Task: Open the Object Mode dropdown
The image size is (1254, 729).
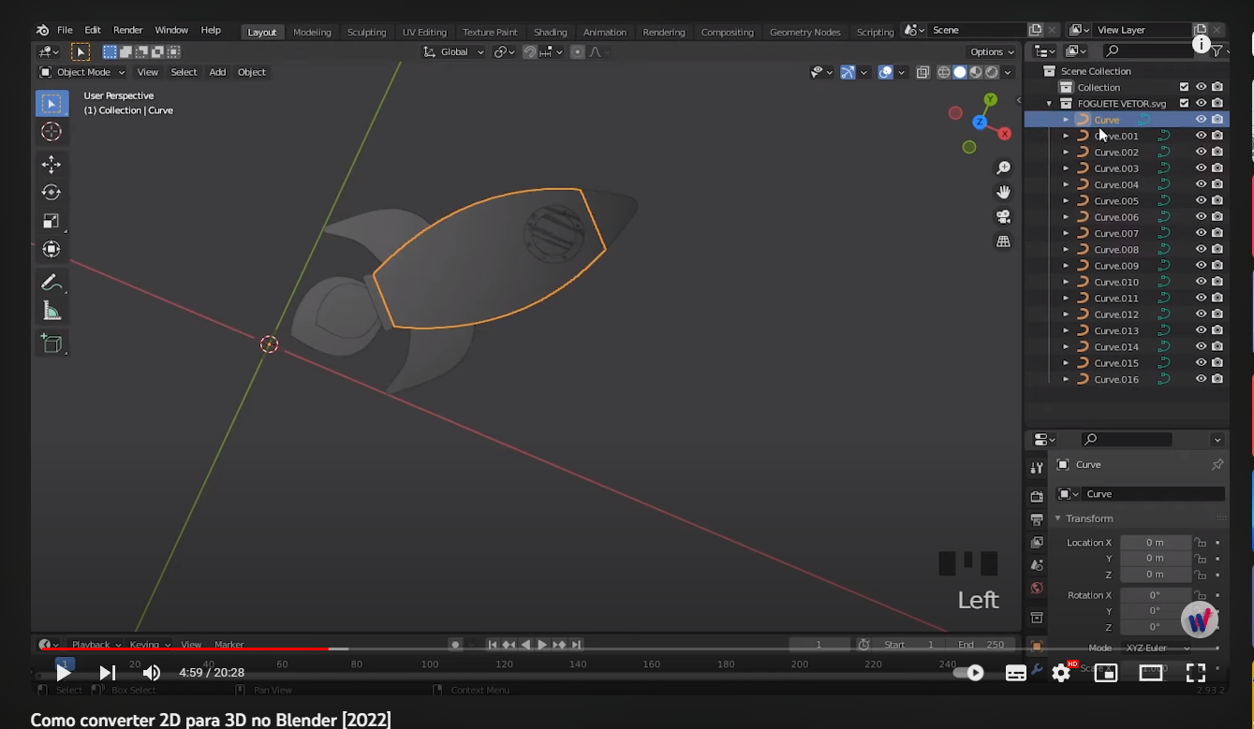Action: 81,72
